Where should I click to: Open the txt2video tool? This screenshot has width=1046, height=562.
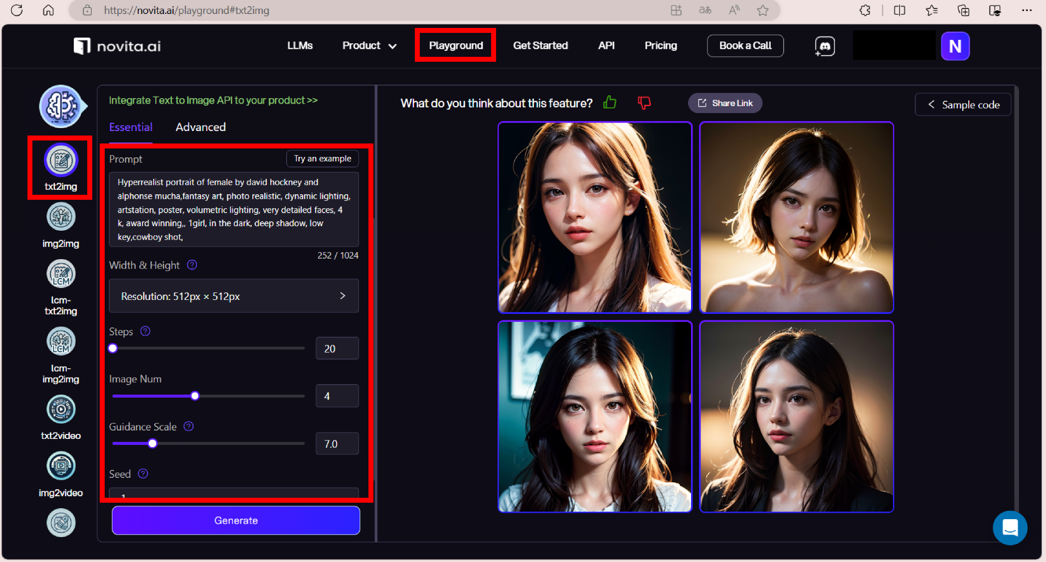[61, 410]
